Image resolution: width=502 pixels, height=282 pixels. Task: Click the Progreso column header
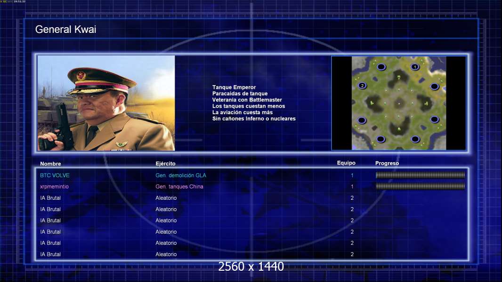387,163
